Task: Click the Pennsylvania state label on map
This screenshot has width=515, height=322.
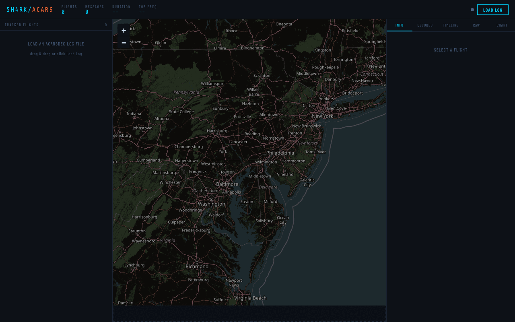Action: point(186,92)
